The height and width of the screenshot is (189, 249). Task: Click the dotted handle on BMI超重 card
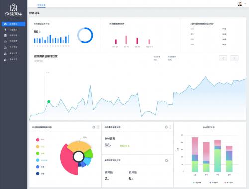[x=171, y=127]
